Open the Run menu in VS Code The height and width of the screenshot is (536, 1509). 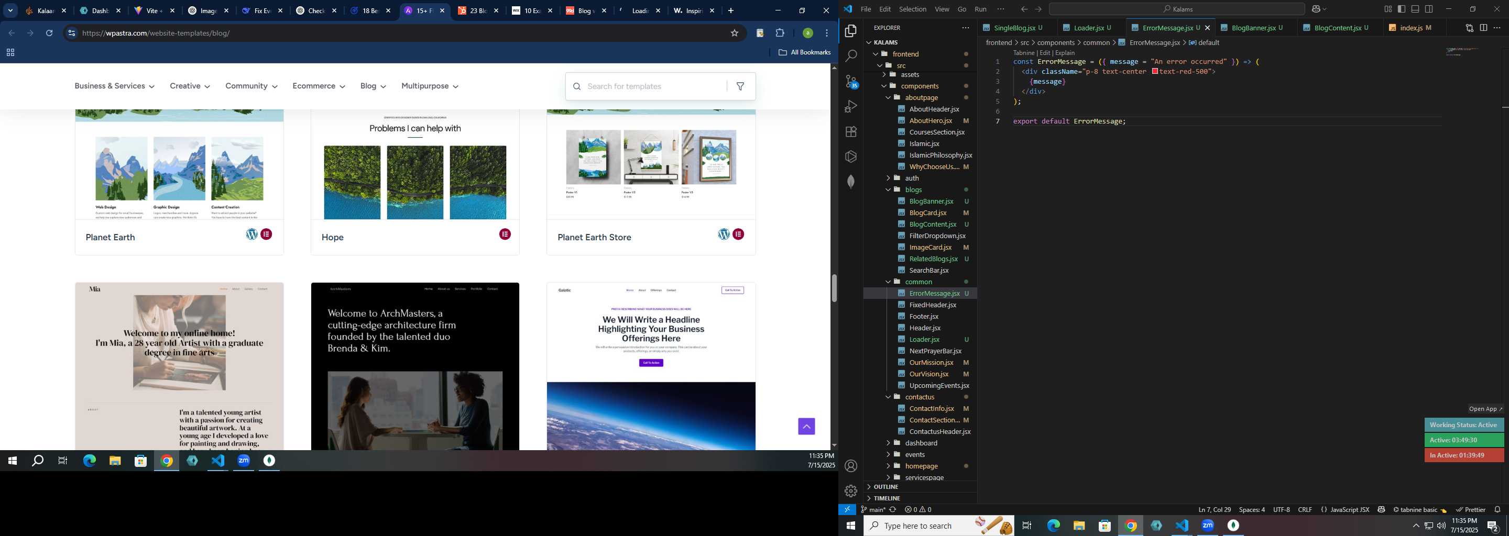point(980,9)
